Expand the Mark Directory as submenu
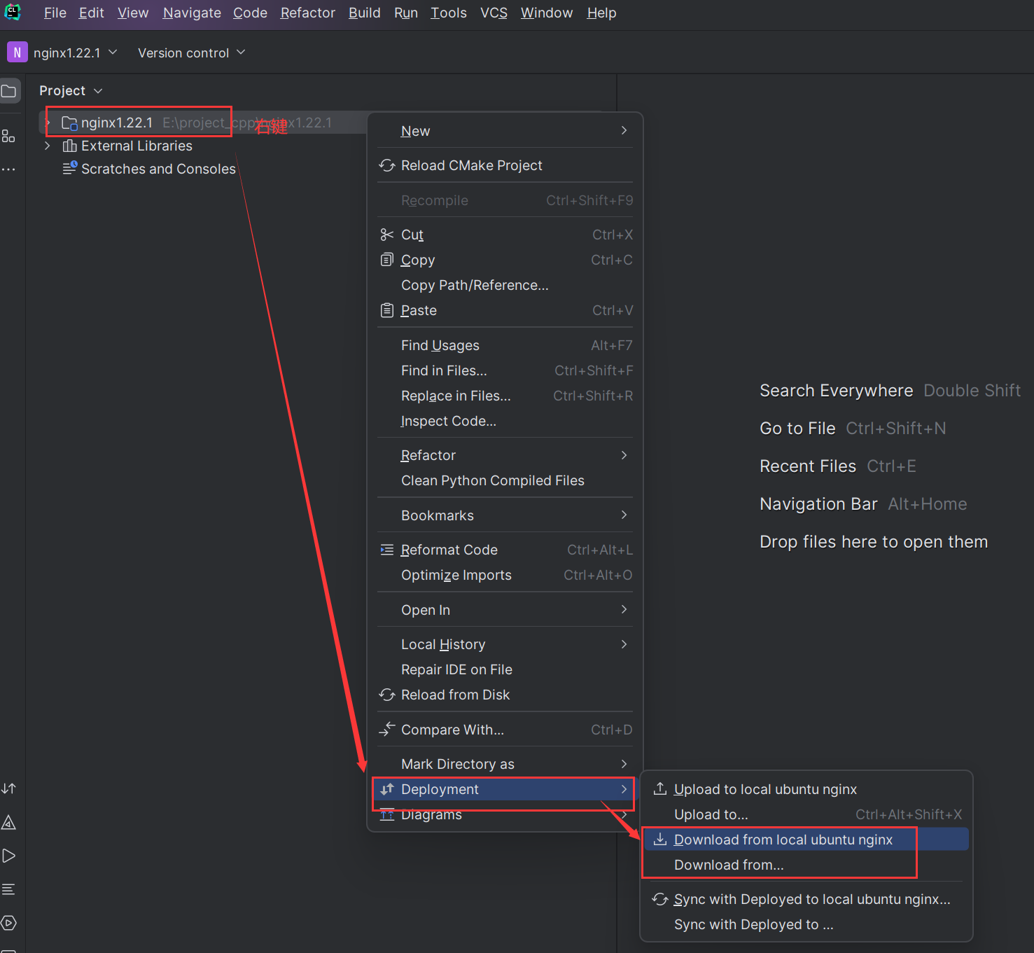The height and width of the screenshot is (953, 1034). tap(624, 764)
